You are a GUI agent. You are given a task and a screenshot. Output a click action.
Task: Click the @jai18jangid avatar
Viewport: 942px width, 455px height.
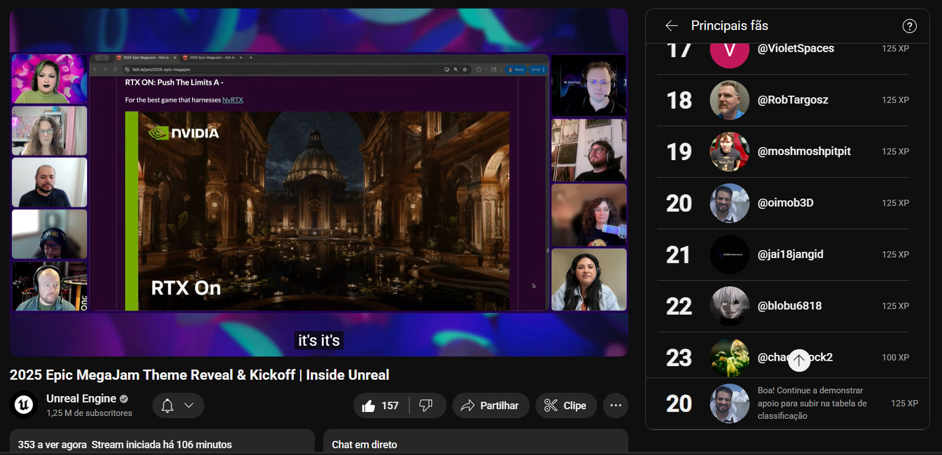coord(729,255)
